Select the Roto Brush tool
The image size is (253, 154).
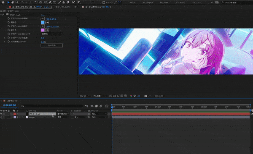pyautogui.click(x=73, y=2)
